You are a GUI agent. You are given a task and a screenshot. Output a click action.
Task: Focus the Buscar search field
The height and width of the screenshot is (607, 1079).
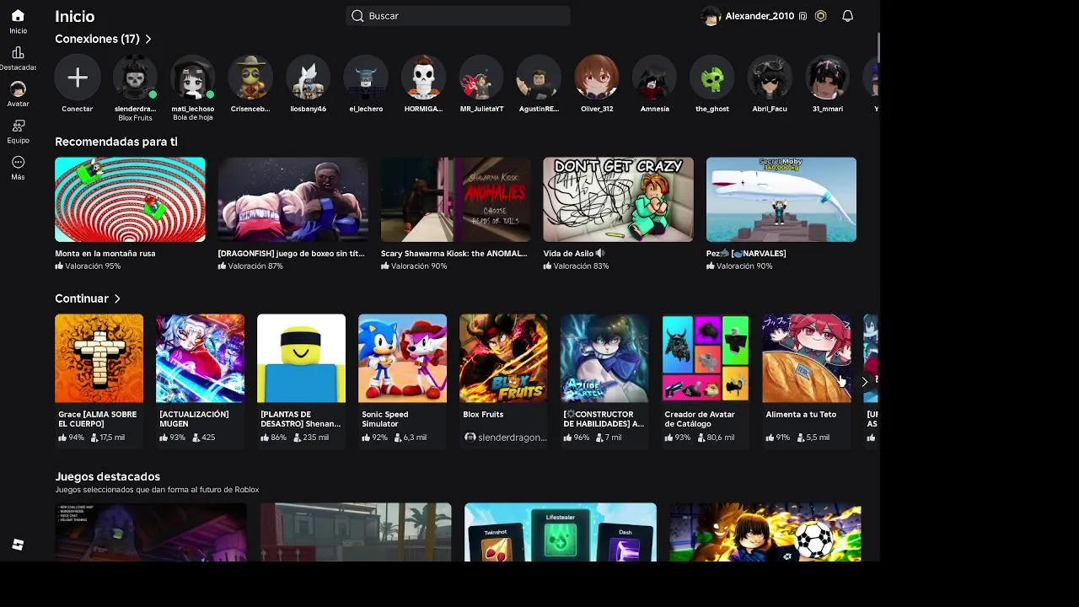pos(458,16)
